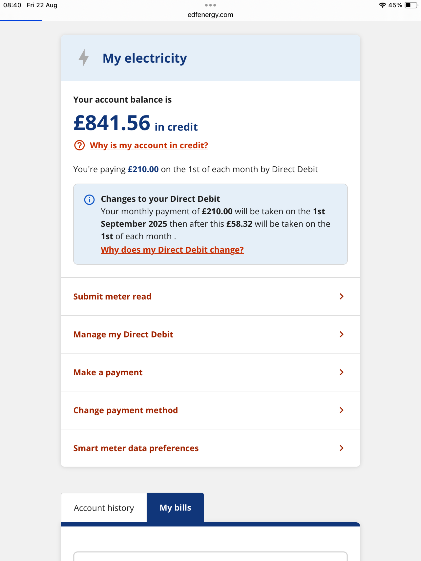Switch to the Account history tab
The height and width of the screenshot is (561, 421).
click(104, 508)
